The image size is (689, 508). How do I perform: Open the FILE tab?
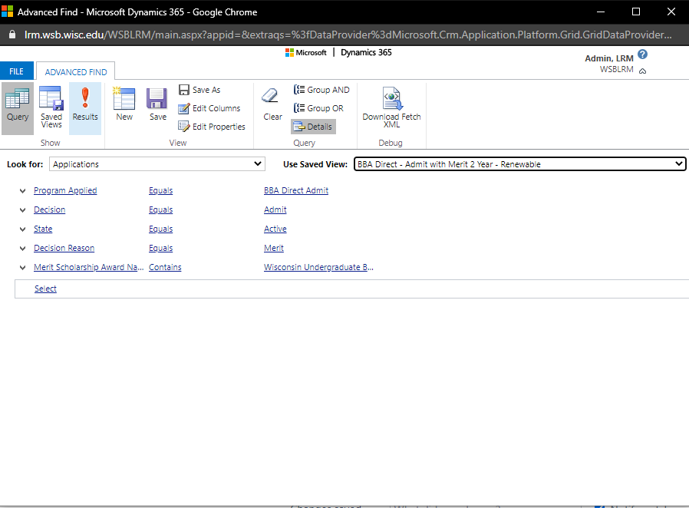17,71
